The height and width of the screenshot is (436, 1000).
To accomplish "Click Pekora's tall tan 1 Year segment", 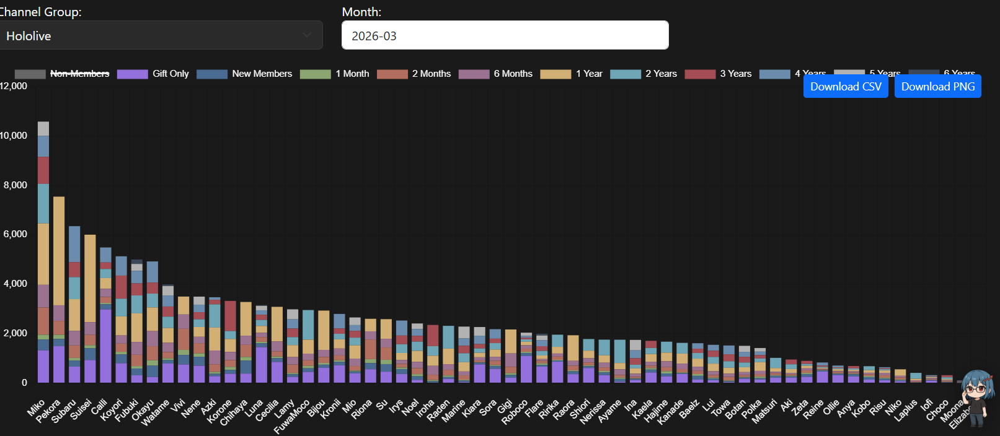I will (x=59, y=251).
